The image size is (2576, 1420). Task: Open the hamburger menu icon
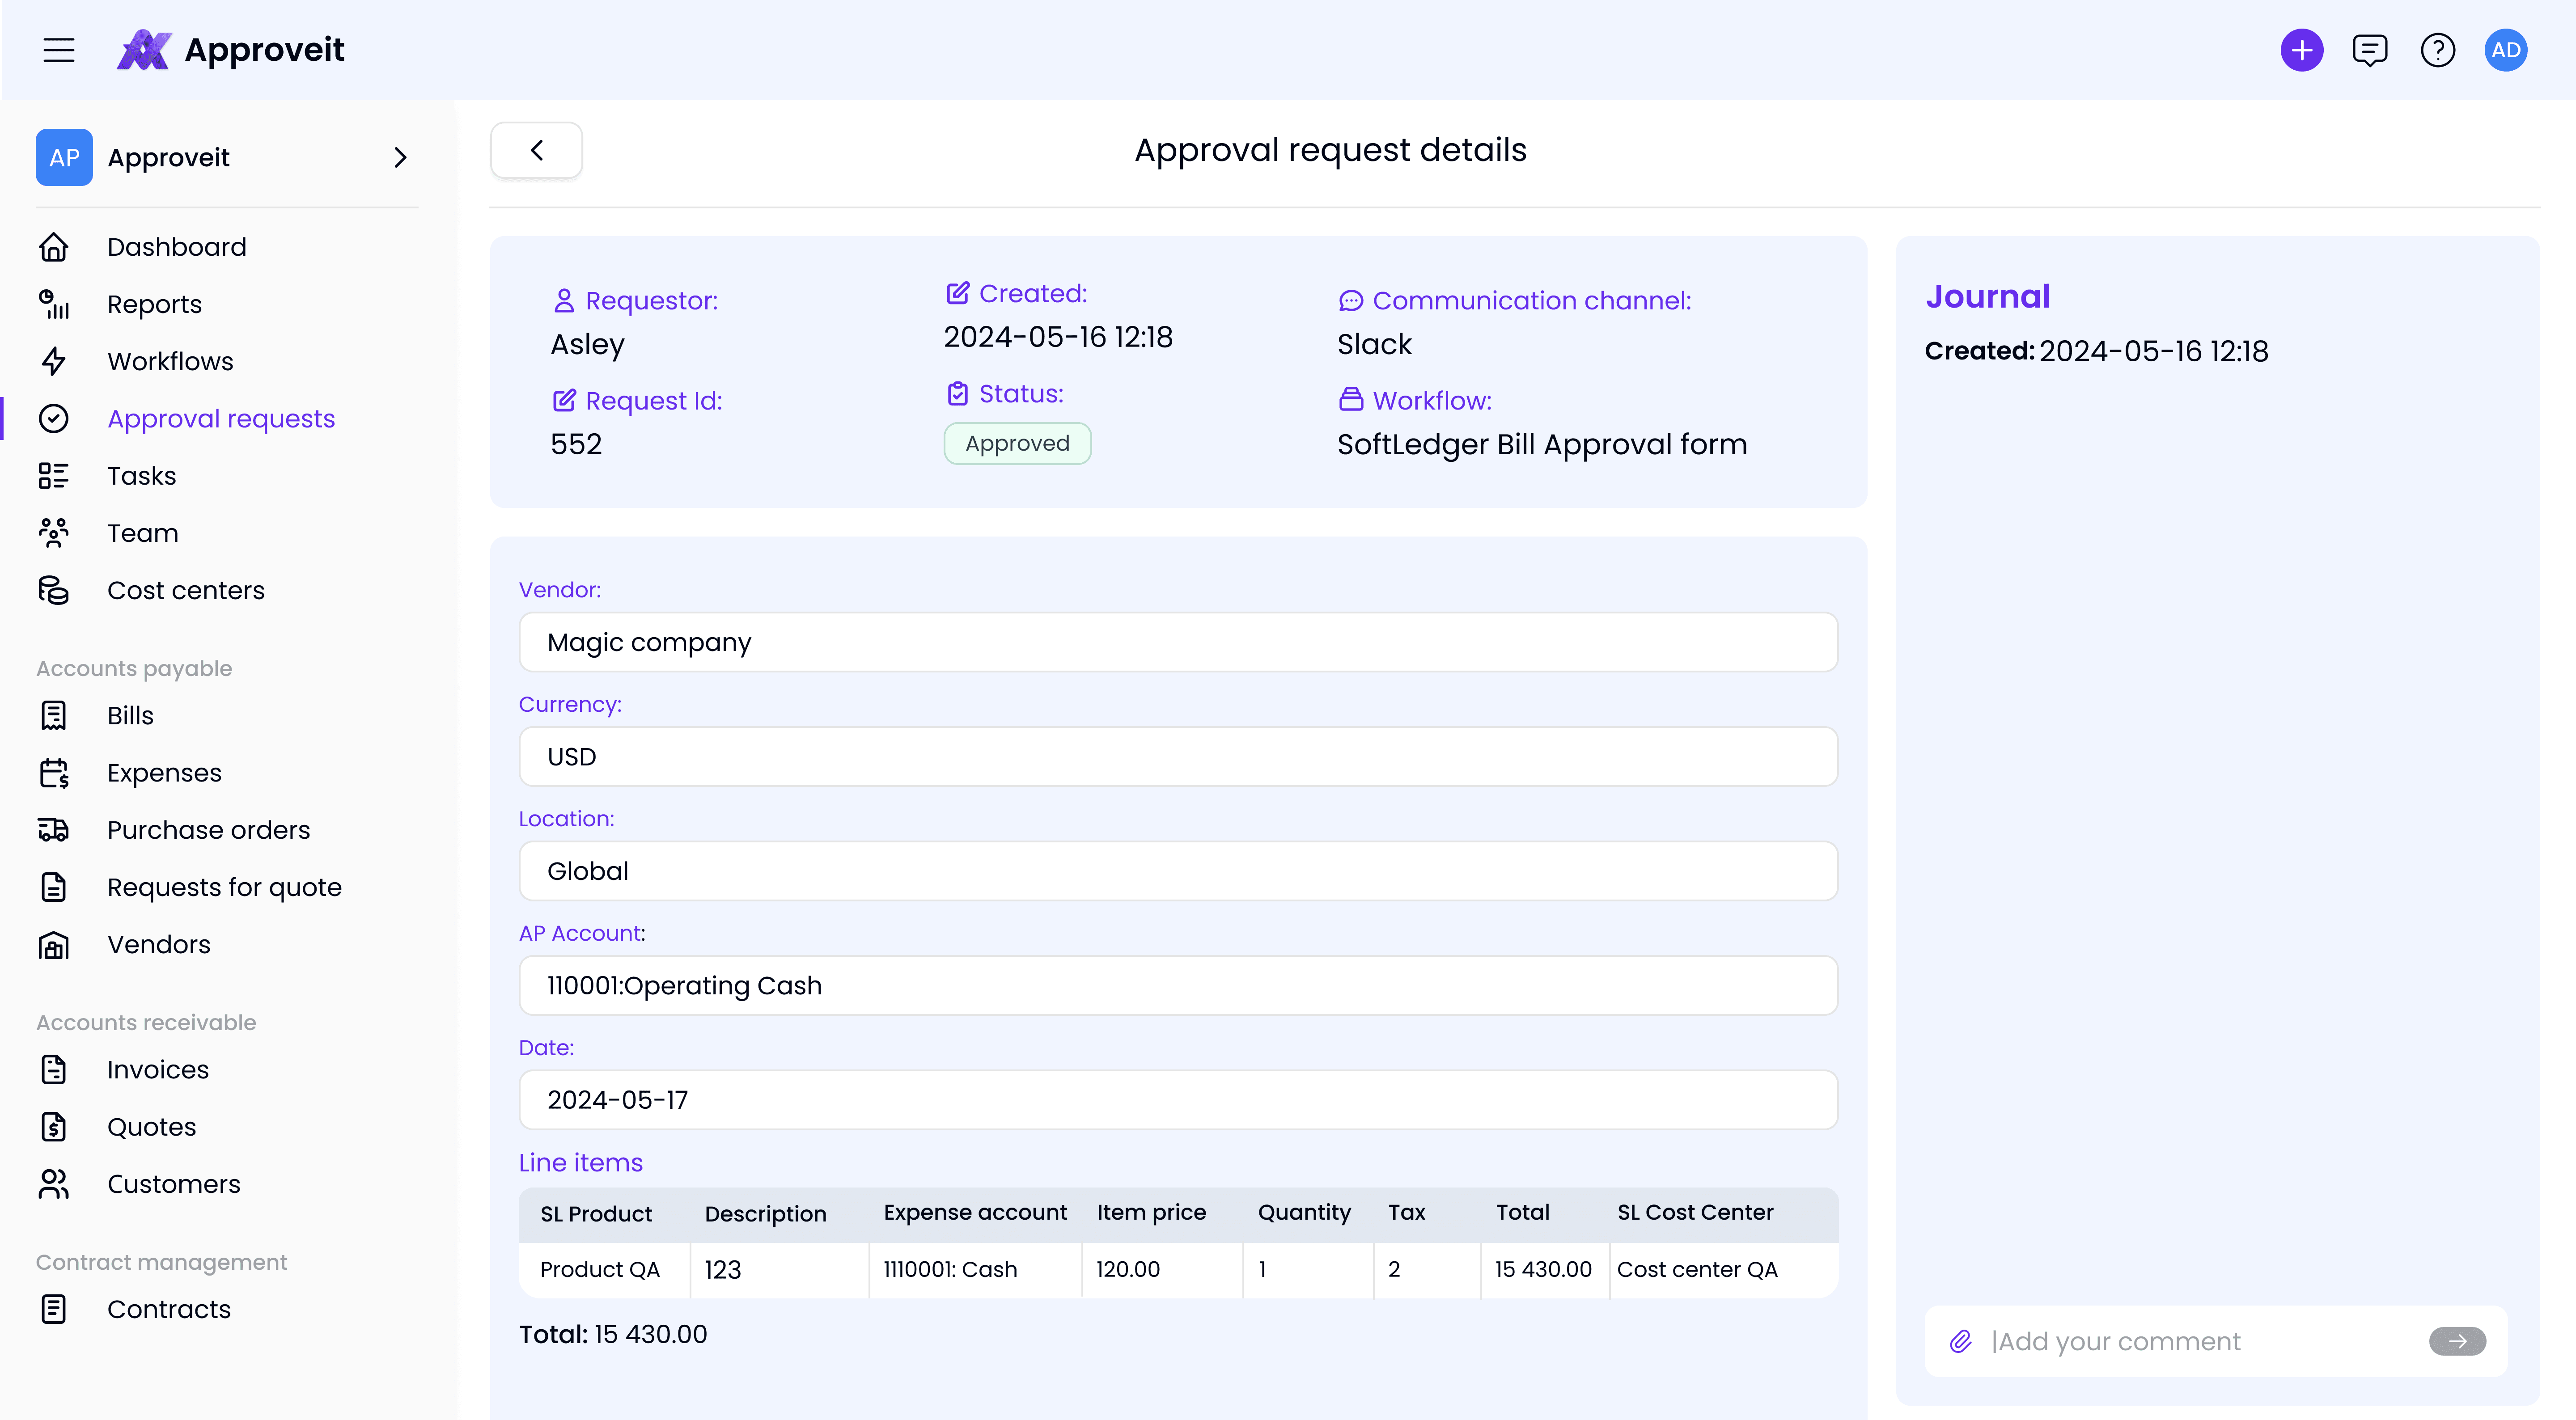(59, 50)
